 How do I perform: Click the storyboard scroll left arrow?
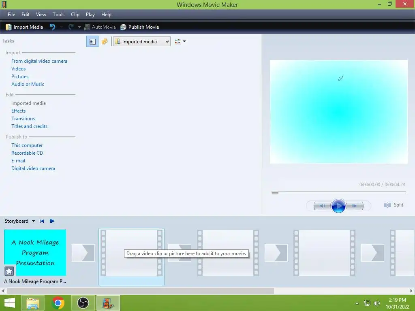click(x=3, y=291)
